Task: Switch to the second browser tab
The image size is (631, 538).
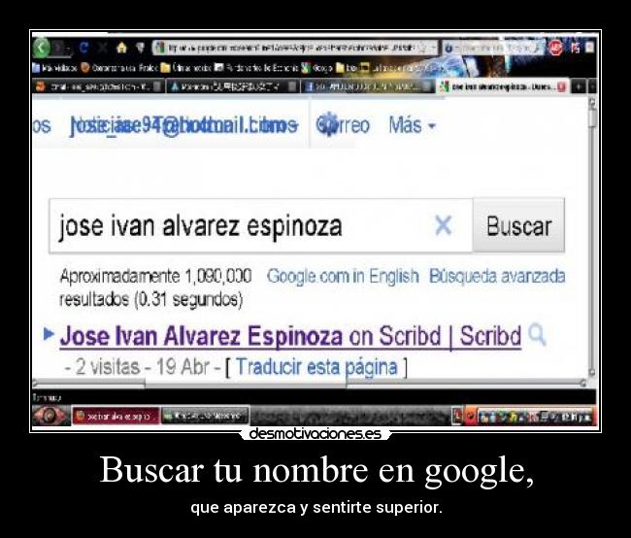Action: pos(233,86)
